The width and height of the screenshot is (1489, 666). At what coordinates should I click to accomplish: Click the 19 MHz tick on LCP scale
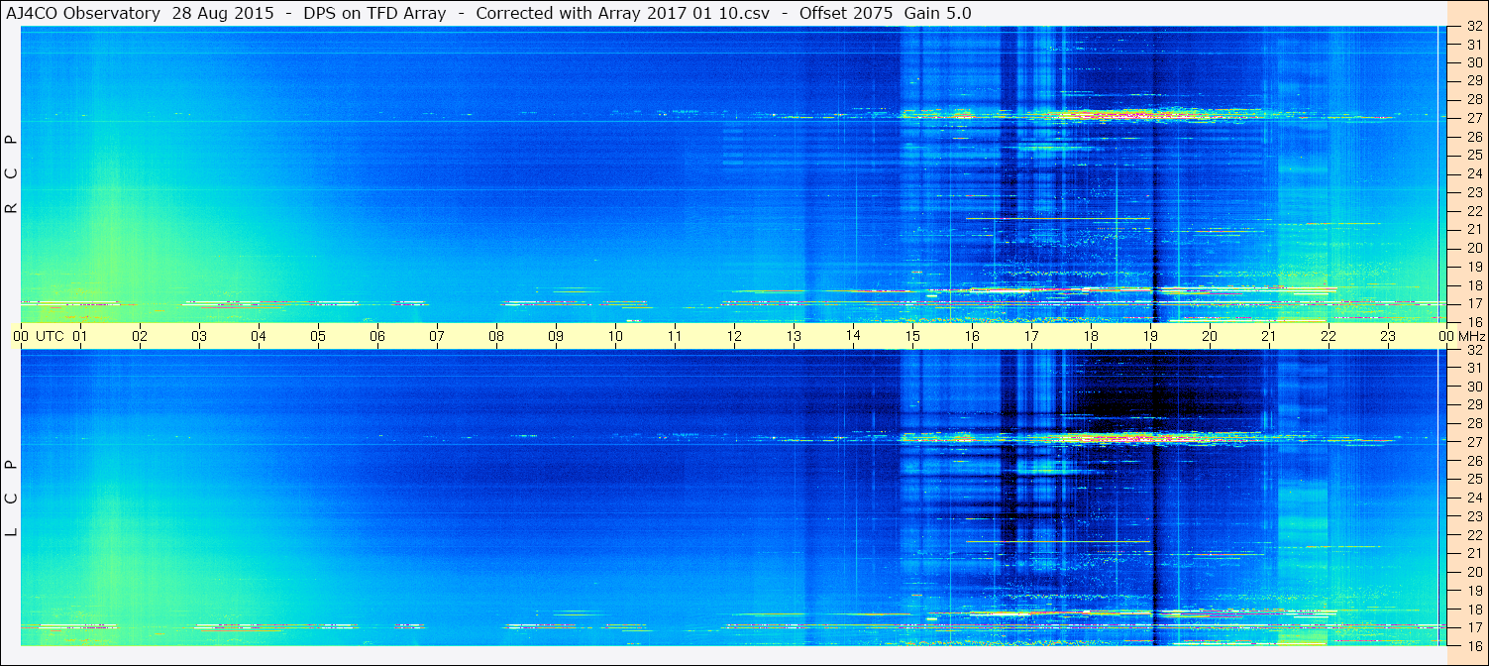coord(1474,591)
